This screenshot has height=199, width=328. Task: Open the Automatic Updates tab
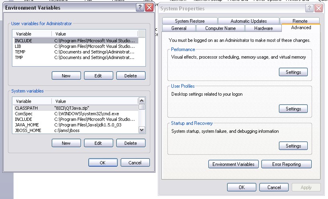pos(248,21)
